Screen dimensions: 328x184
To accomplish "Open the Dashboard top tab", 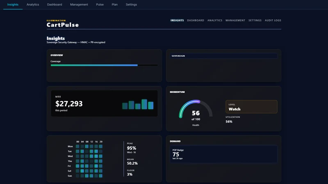I will pos(55,4).
